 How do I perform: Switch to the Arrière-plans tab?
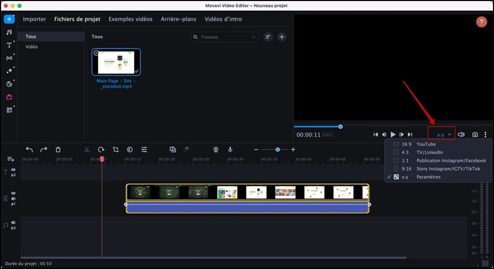(178, 19)
